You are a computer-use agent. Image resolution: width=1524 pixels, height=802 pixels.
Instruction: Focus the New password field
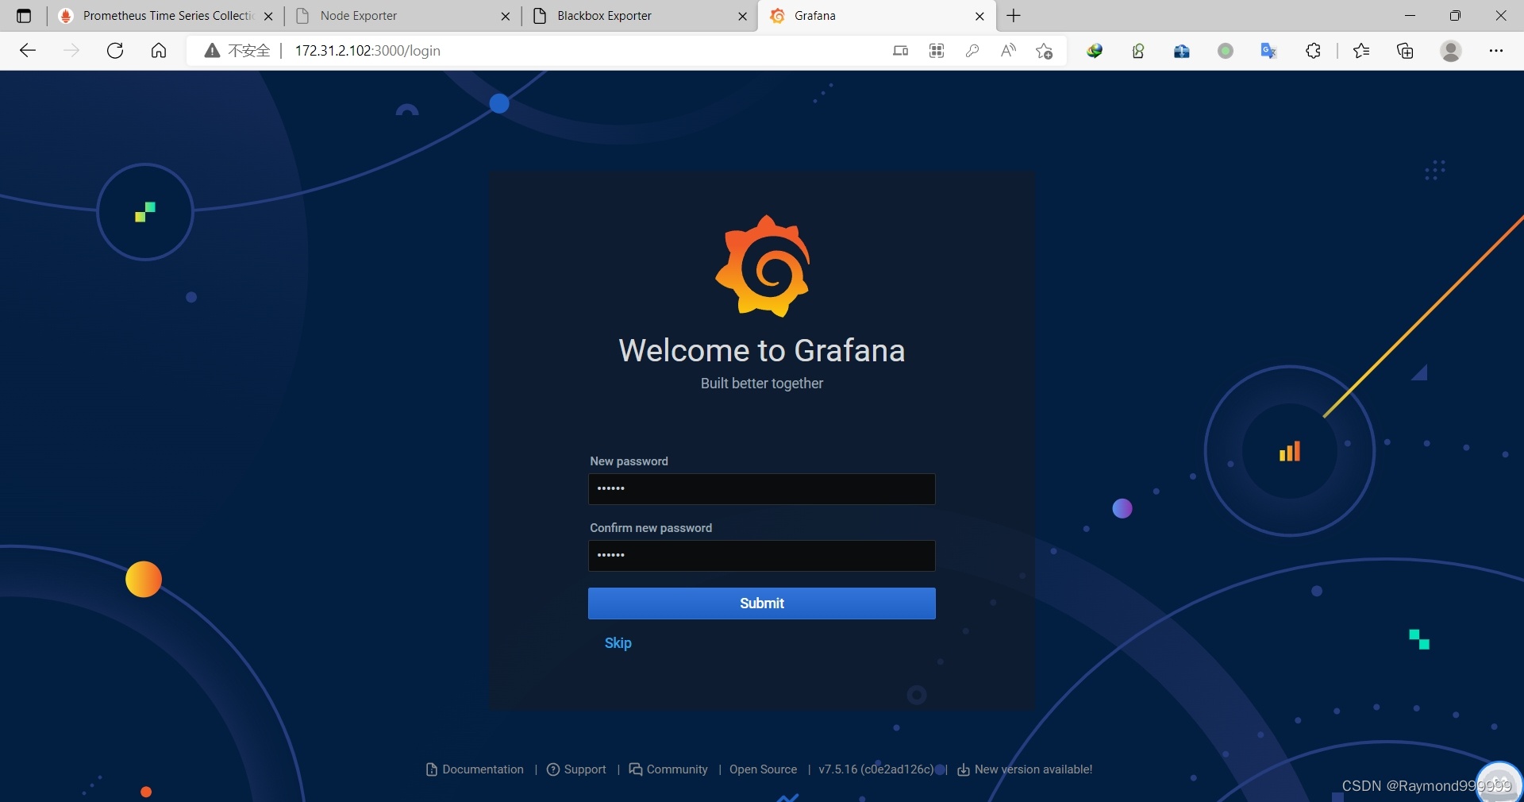(761, 489)
